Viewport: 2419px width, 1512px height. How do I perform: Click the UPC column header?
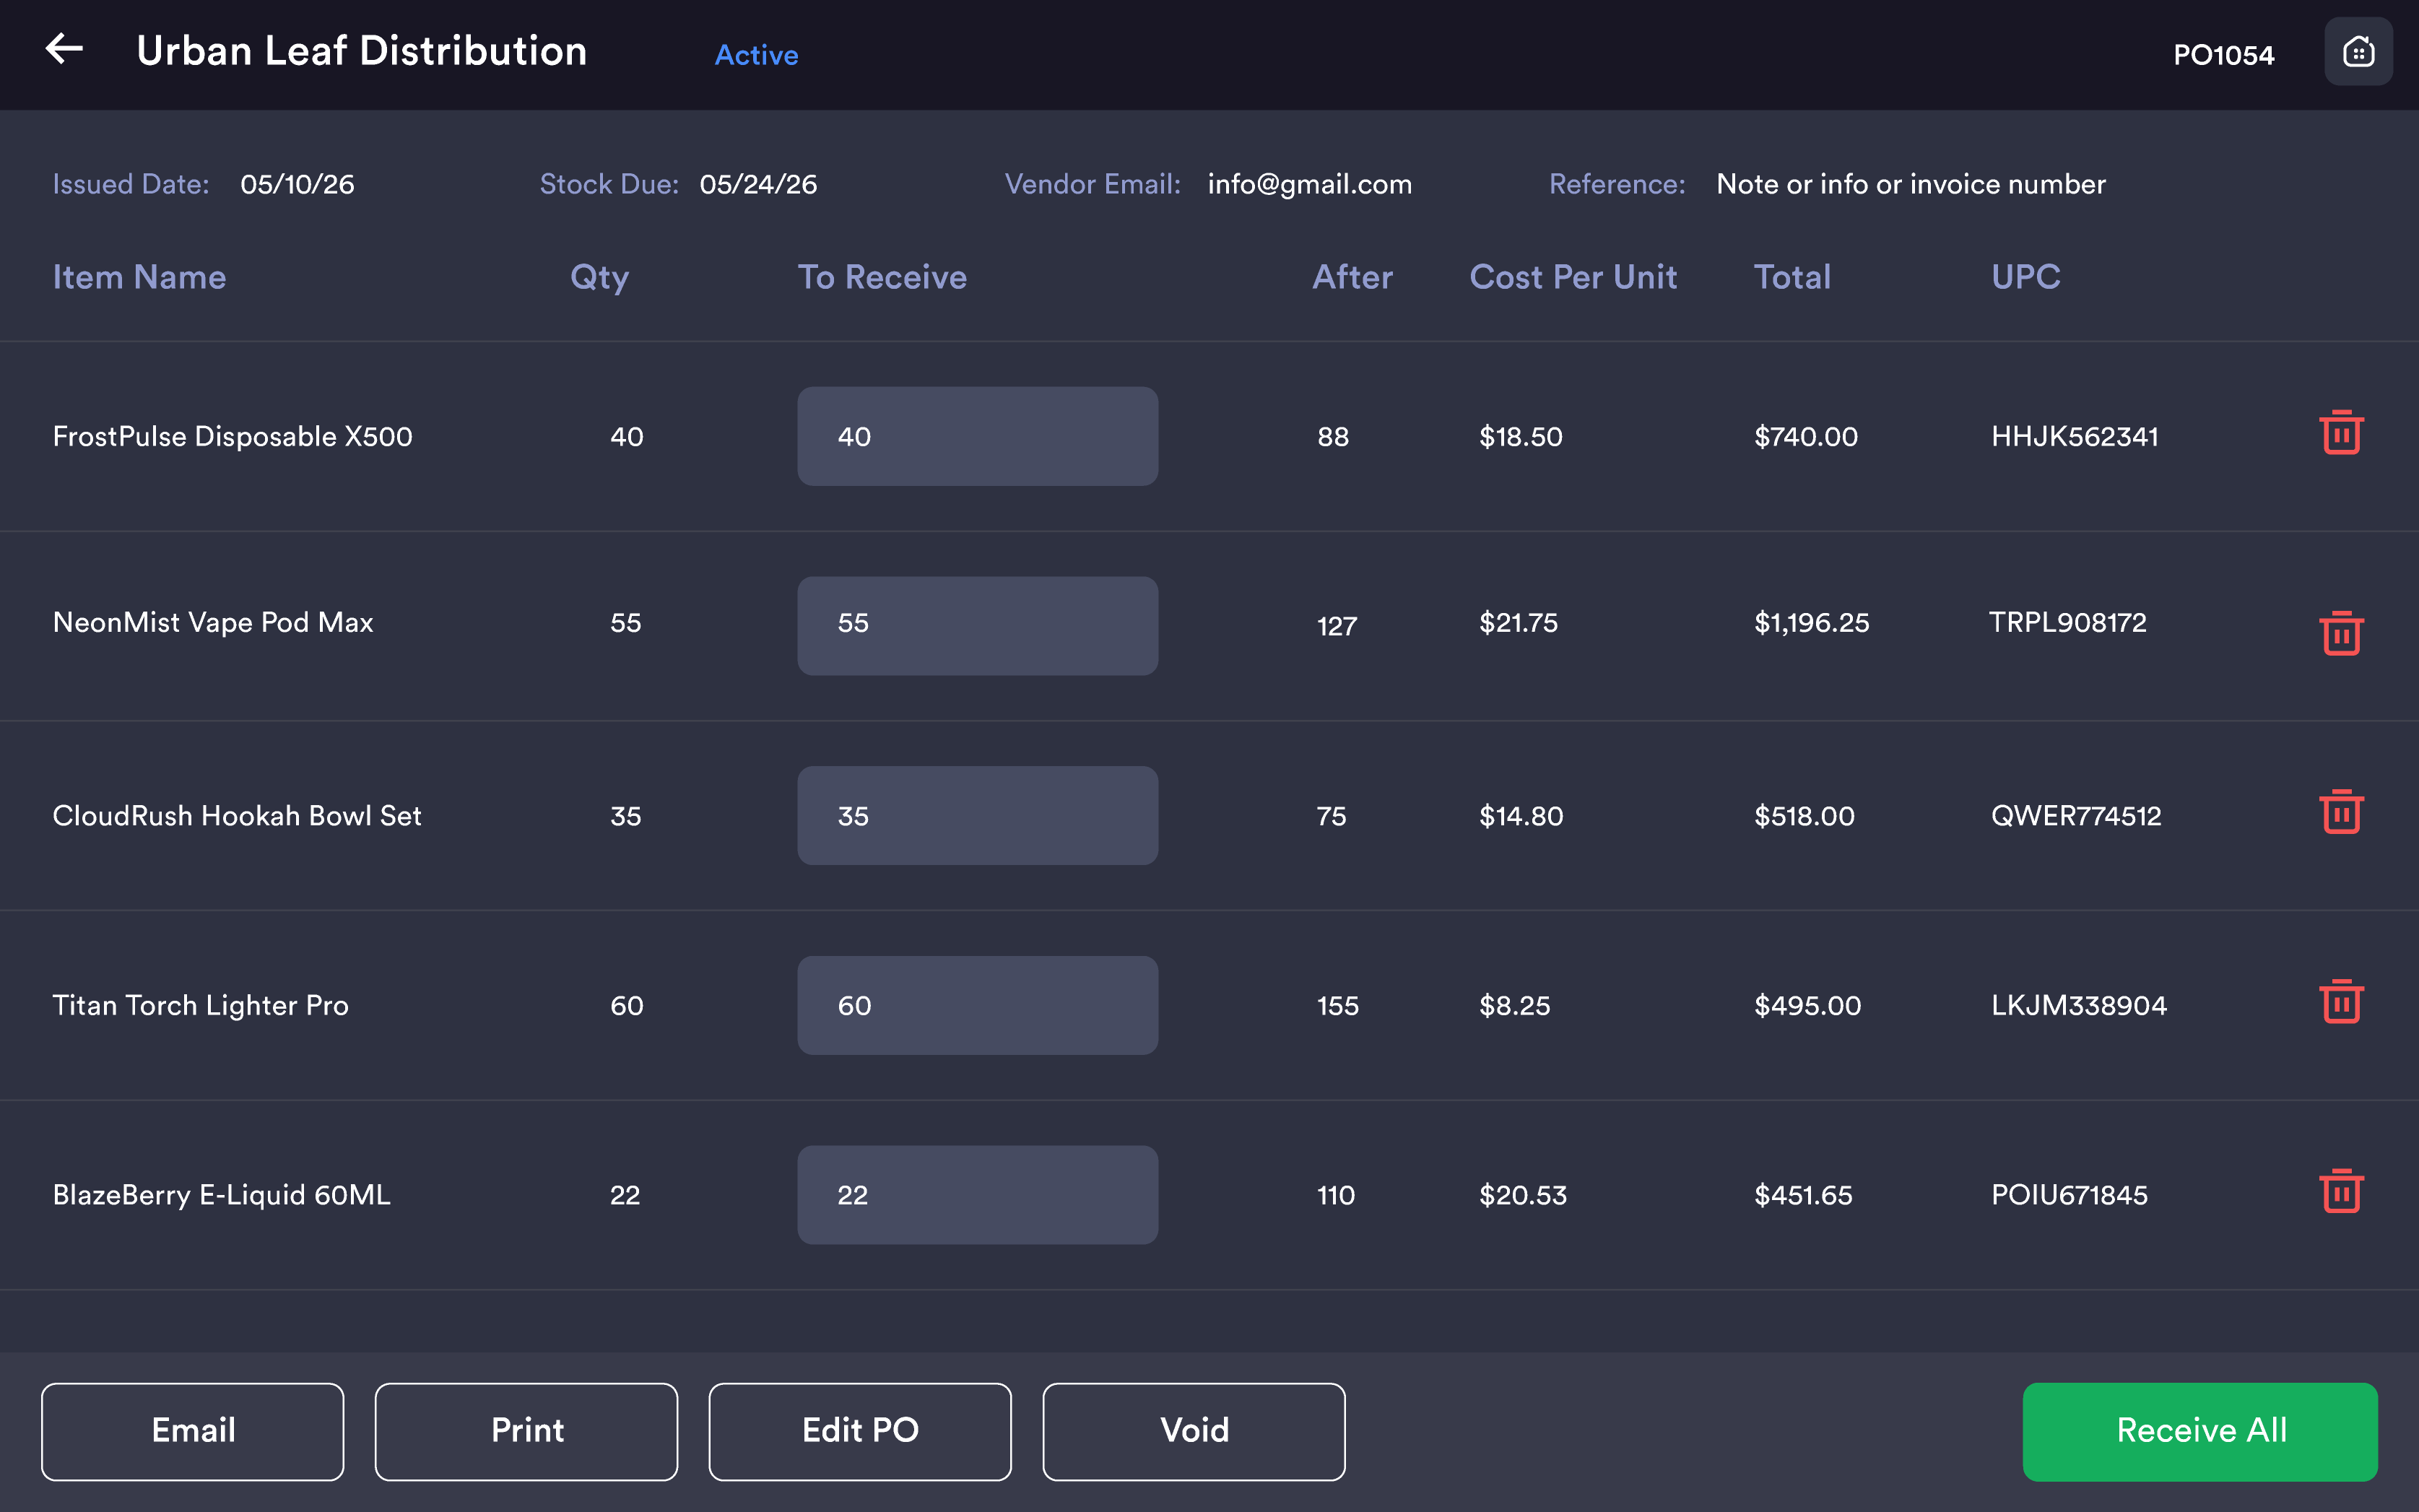[2025, 277]
